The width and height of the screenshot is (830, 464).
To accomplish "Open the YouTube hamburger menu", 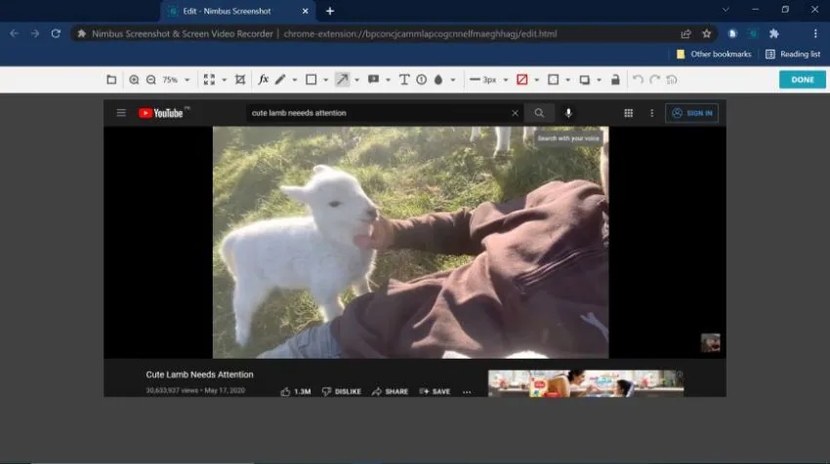I will pos(121,113).
